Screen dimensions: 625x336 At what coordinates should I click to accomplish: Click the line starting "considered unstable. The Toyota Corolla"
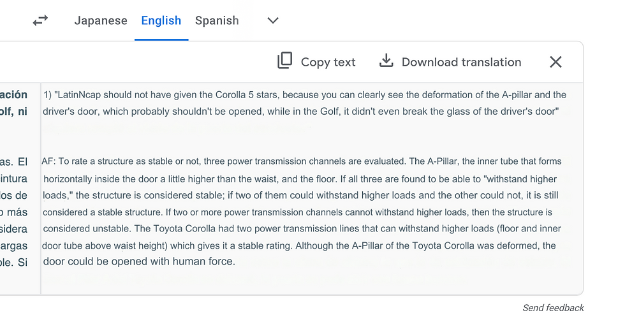click(x=302, y=228)
